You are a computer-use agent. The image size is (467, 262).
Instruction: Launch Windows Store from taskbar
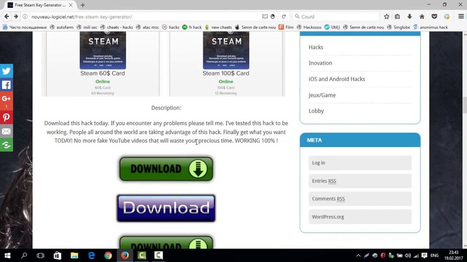click(x=57, y=255)
